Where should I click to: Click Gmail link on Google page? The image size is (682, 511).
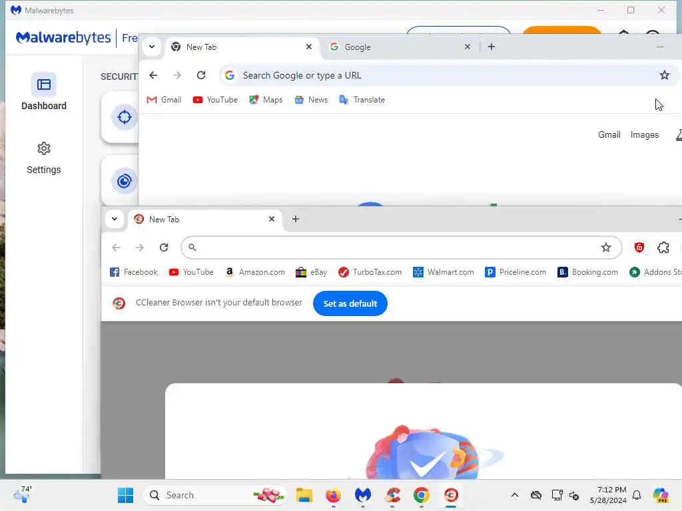tap(609, 134)
